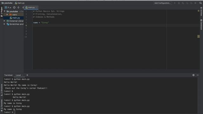Click the yellow warning marker on editor stripe
The height and width of the screenshot is (114, 203).
199,36
